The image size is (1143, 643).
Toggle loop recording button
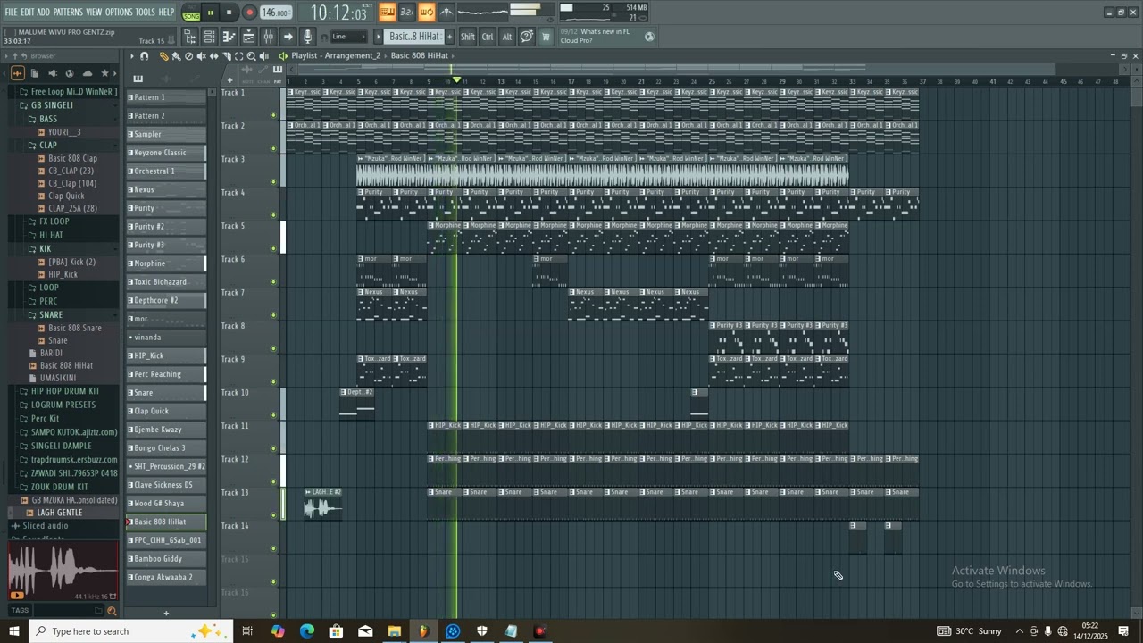426,12
